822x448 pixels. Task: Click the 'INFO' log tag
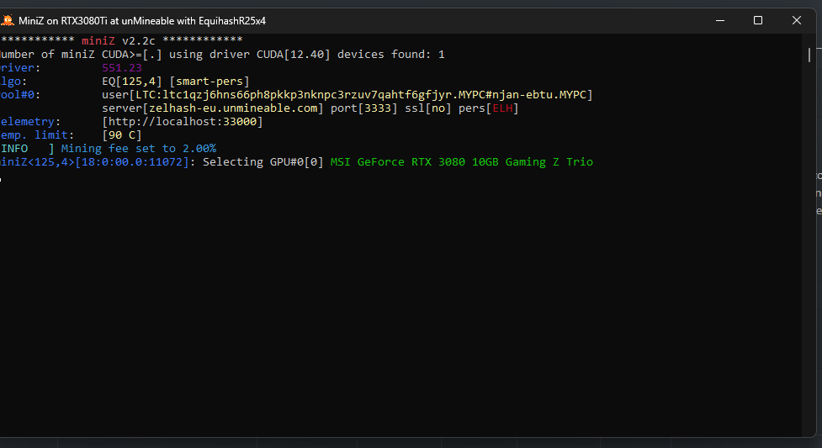[14, 148]
